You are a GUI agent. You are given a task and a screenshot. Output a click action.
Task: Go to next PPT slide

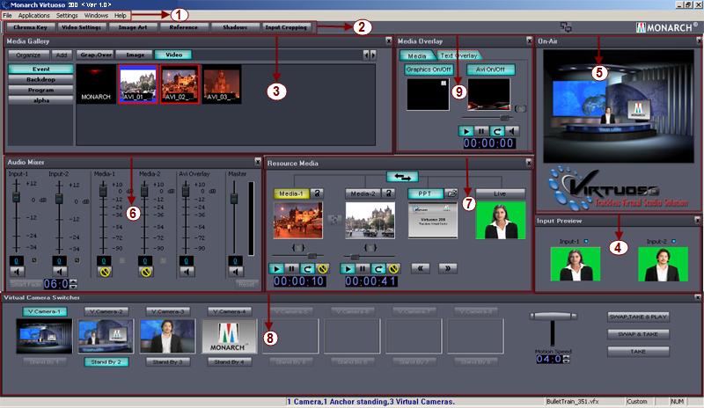point(448,268)
